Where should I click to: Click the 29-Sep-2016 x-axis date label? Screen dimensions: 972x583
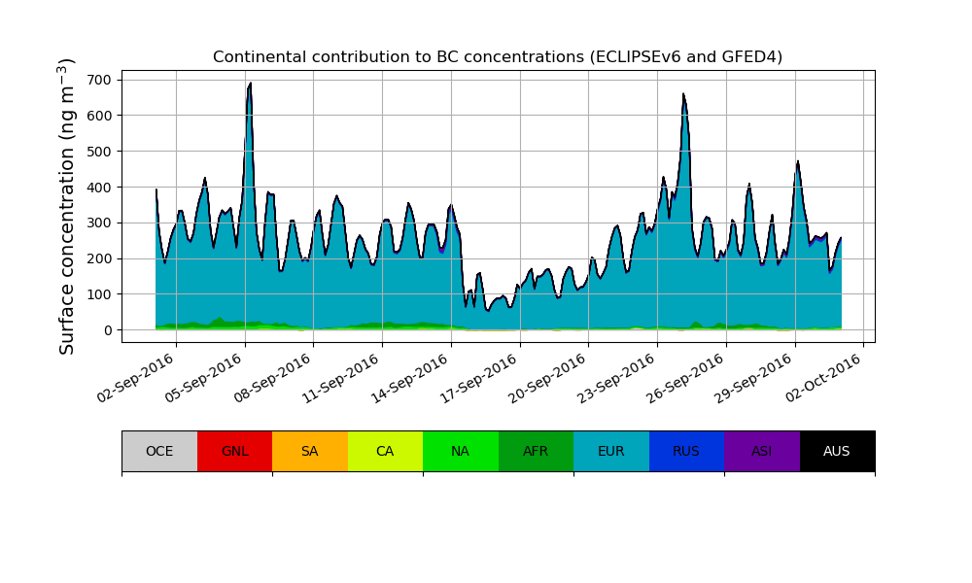[x=755, y=377]
